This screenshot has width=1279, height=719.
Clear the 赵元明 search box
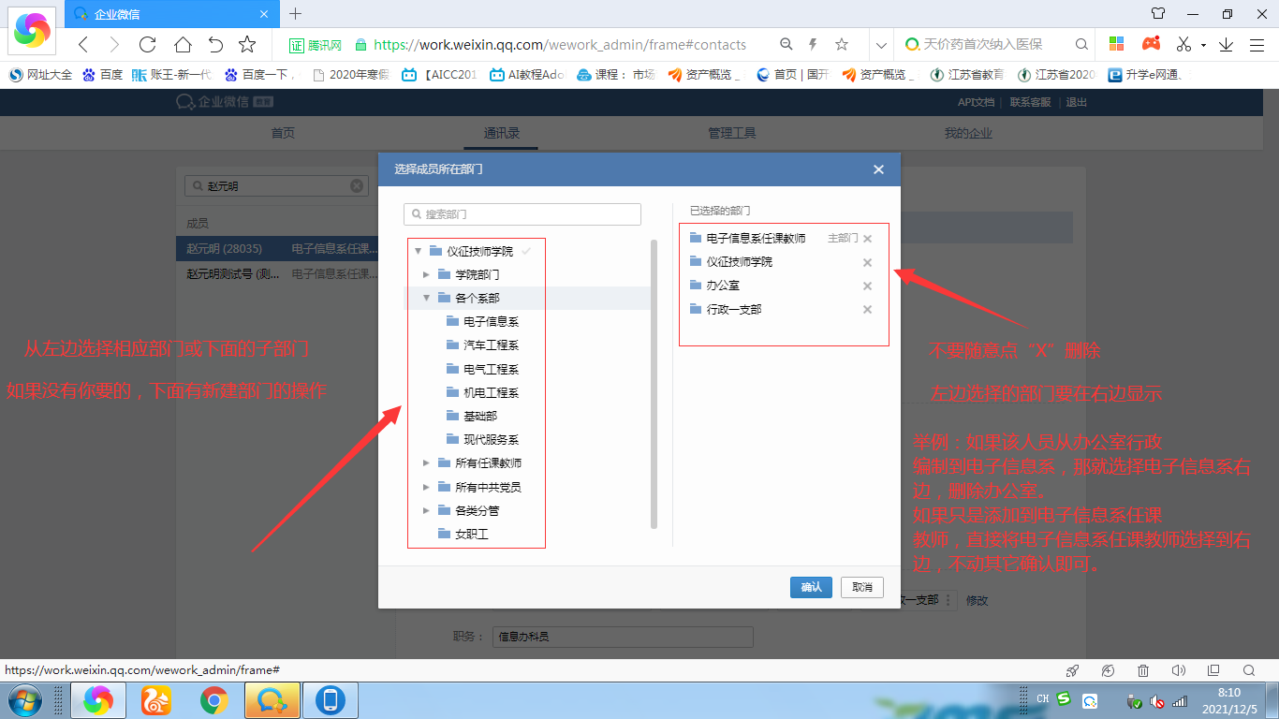coord(357,186)
